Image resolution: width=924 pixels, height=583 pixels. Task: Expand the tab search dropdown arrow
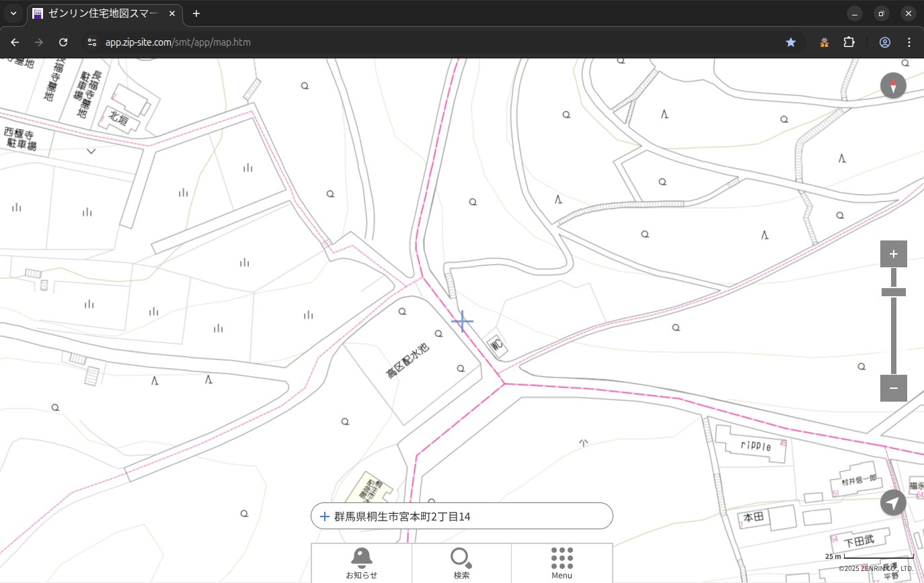click(13, 13)
